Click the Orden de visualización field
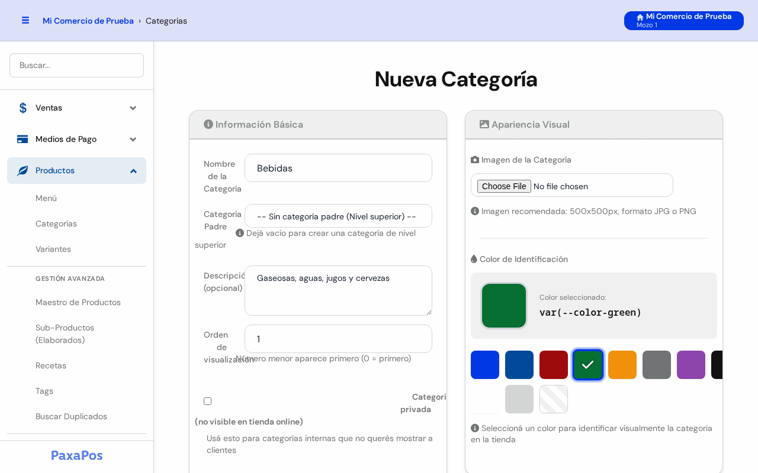 [x=338, y=339]
